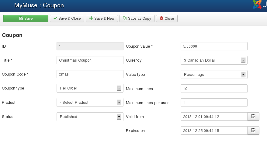Open the Valid from calendar picker
267x142 pixels.
[x=253, y=117]
